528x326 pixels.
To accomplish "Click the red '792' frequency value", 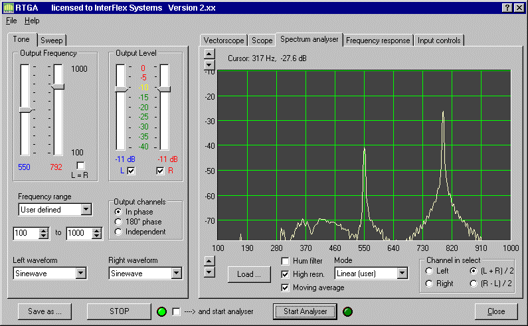I will point(56,167).
